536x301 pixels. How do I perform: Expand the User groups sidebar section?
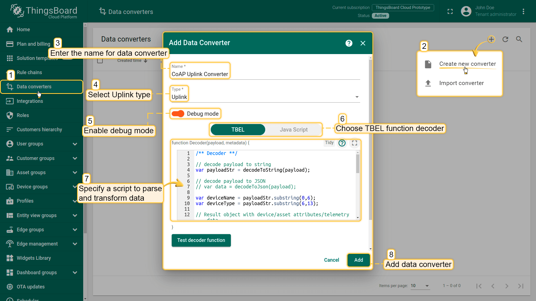click(x=75, y=144)
